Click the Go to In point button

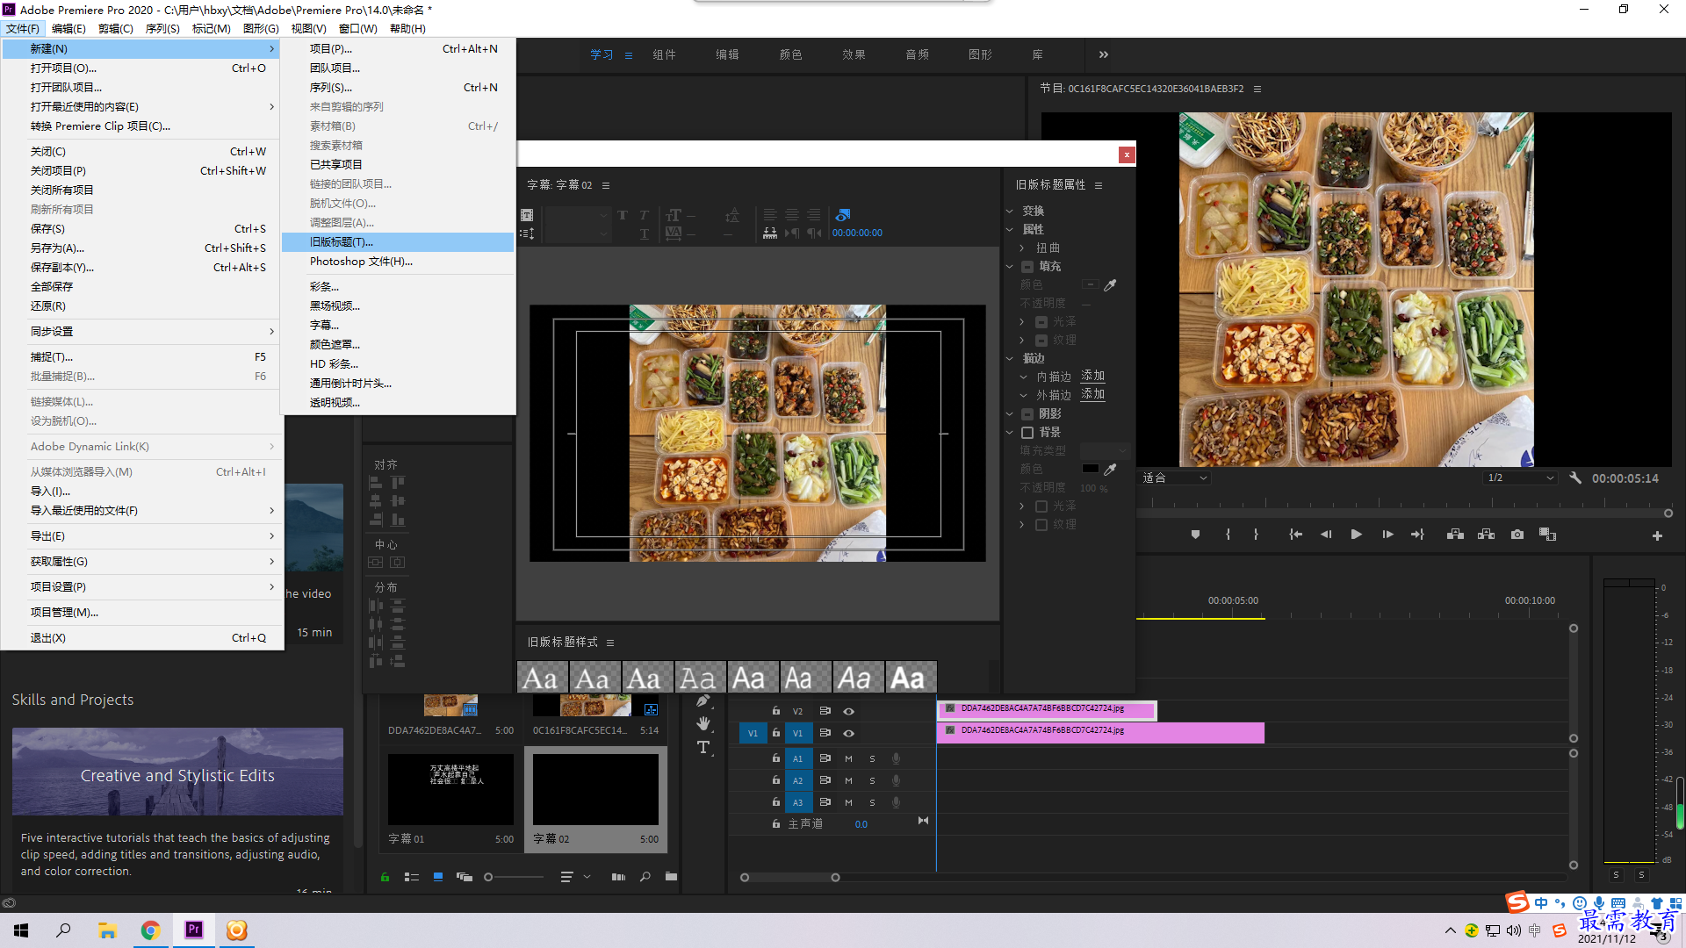[1295, 535]
